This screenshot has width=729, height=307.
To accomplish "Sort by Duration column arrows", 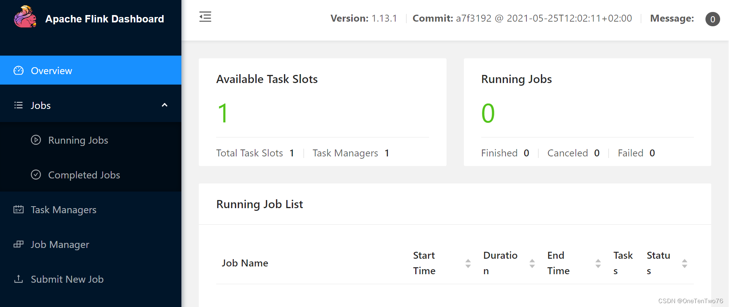I will pos(532,263).
